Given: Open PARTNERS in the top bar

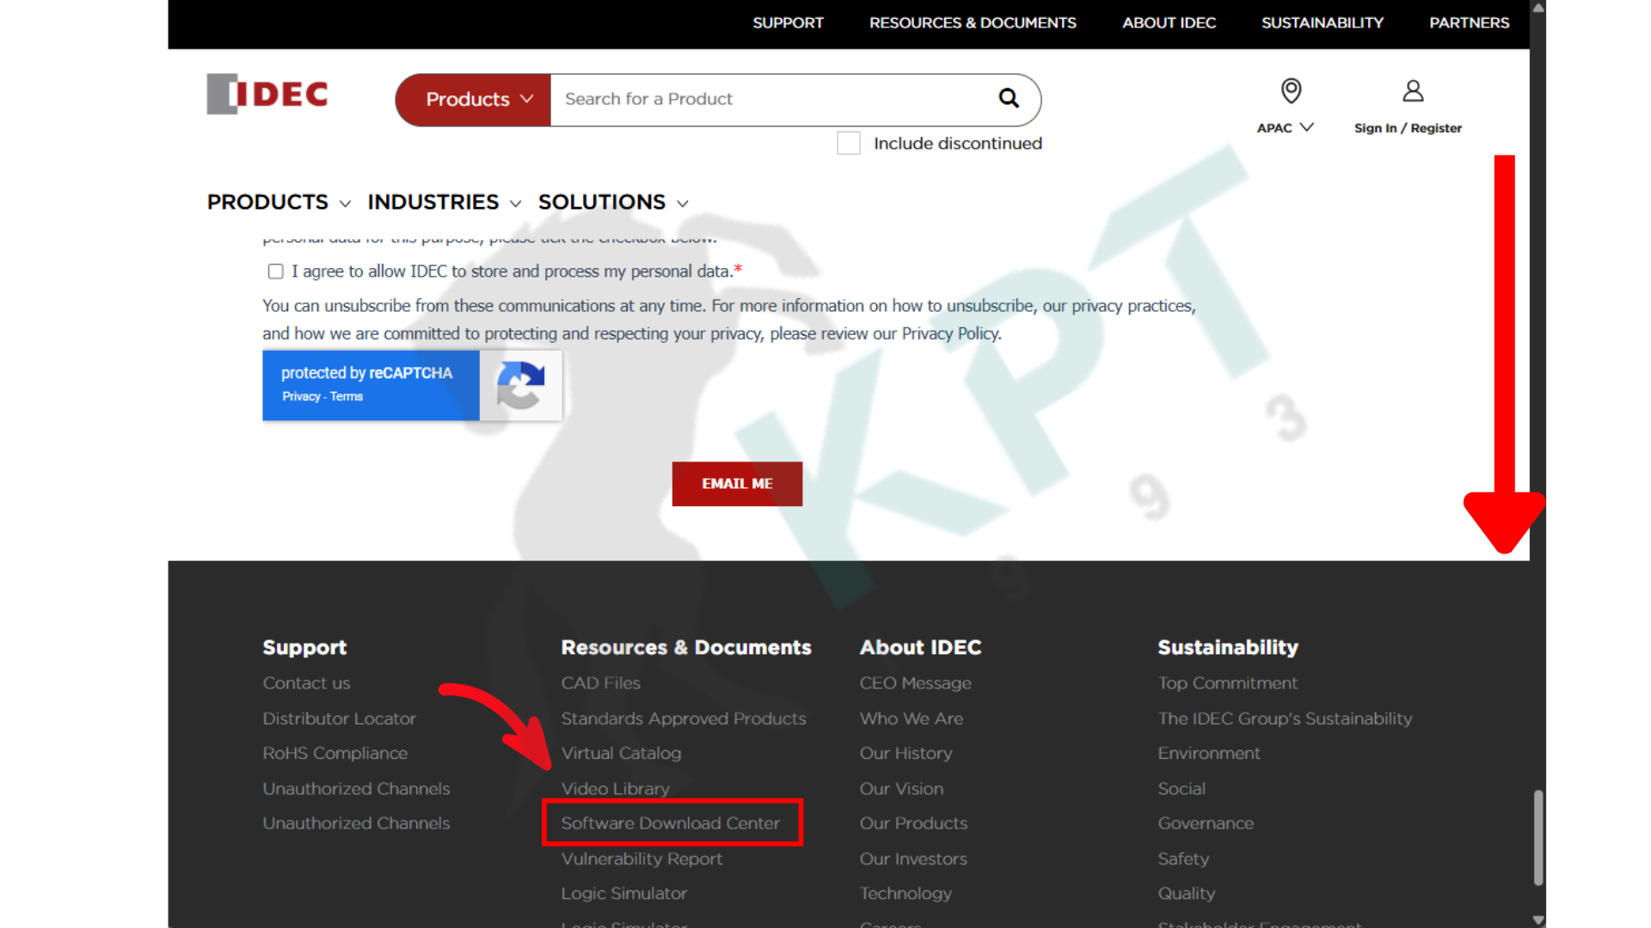Looking at the screenshot, I should tap(1469, 23).
